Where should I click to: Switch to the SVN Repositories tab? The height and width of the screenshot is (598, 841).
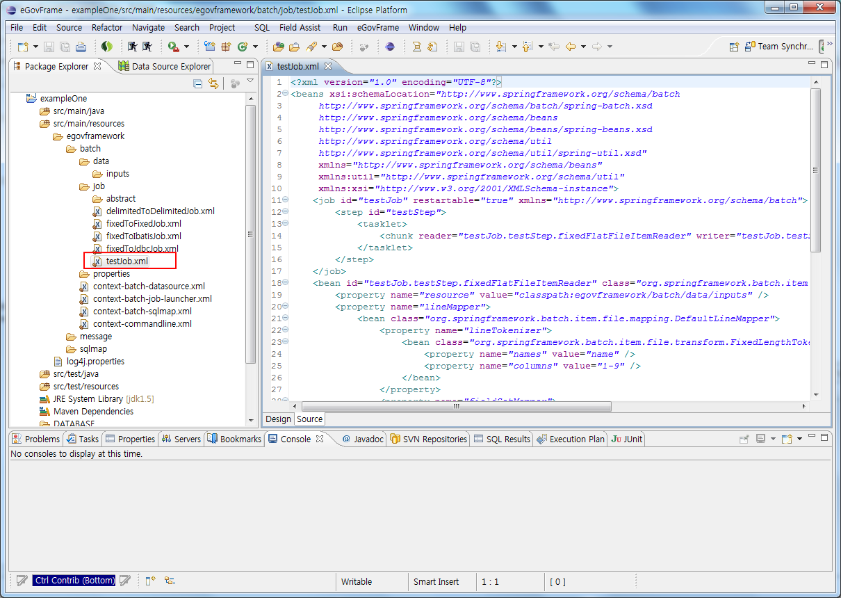428,439
